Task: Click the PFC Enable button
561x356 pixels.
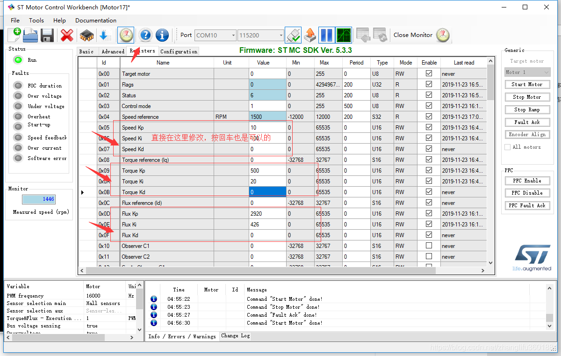Action: tap(527, 181)
